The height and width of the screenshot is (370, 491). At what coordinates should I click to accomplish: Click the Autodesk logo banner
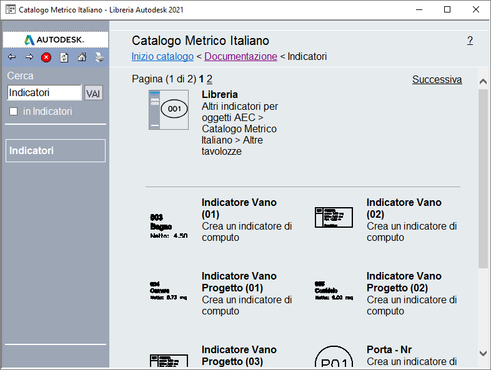click(55, 39)
